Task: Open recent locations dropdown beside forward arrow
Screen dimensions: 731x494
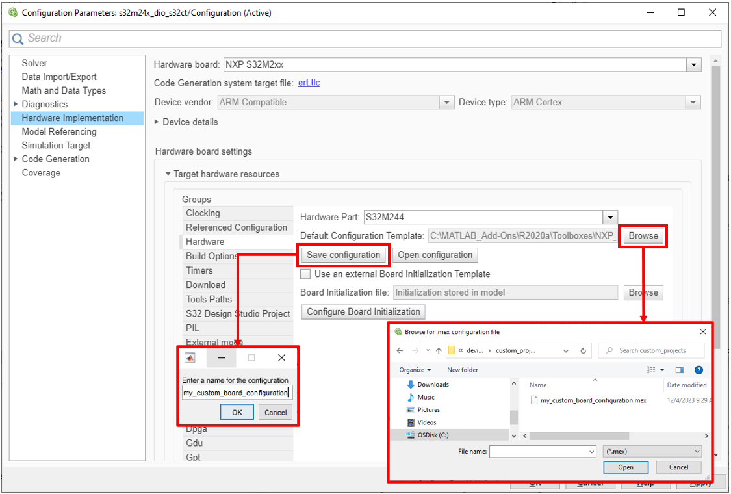Action: [x=428, y=351]
